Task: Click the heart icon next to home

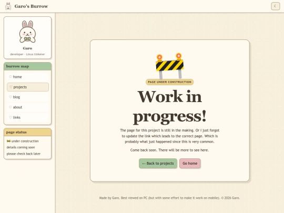Action: (x=11, y=77)
